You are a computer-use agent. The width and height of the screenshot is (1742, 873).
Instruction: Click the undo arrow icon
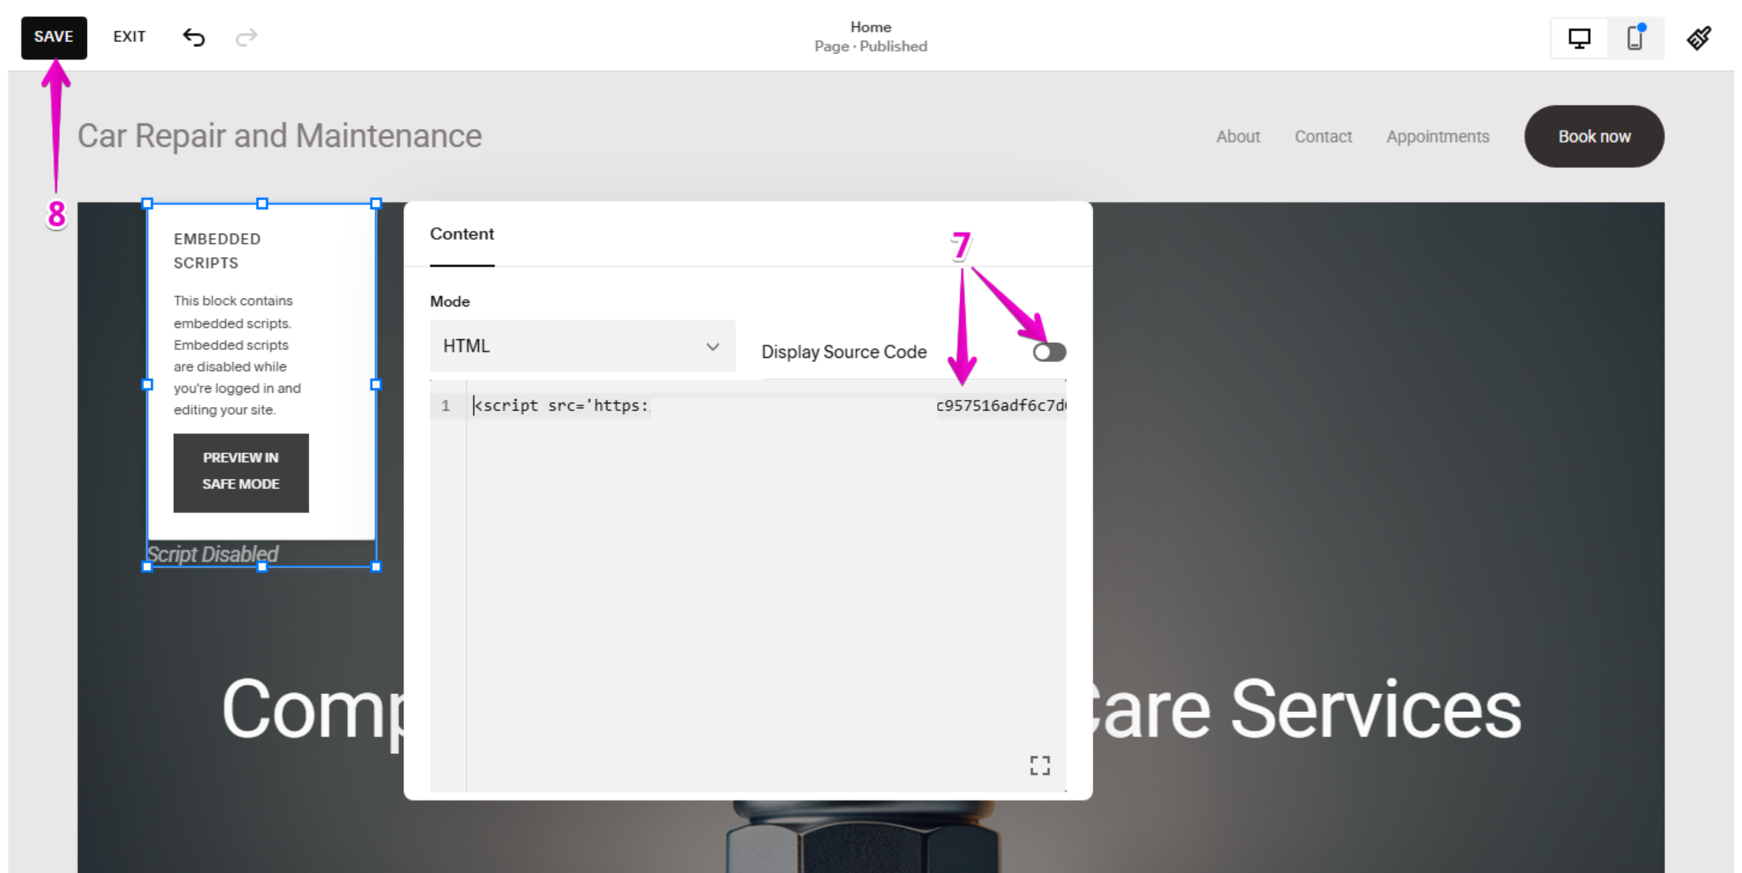(193, 37)
